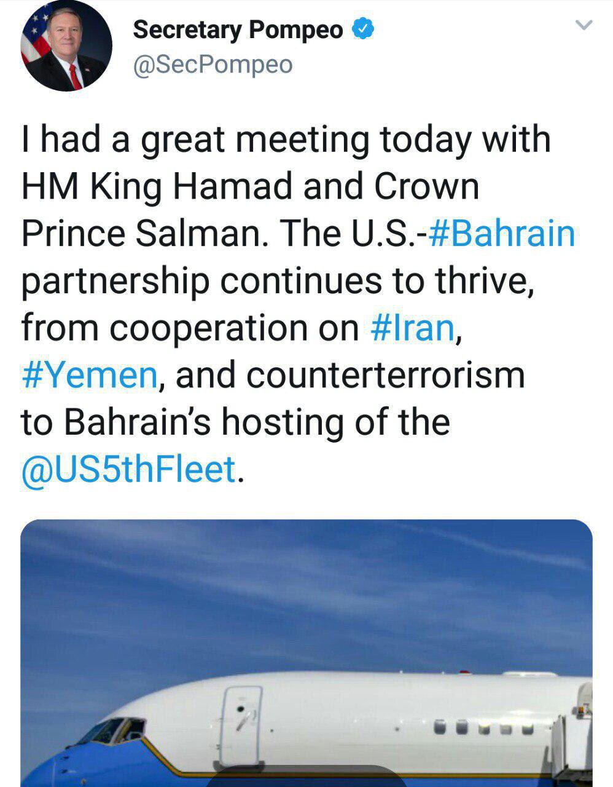
Task: Open the Secretary Pompeo display name
Action: tap(238, 30)
